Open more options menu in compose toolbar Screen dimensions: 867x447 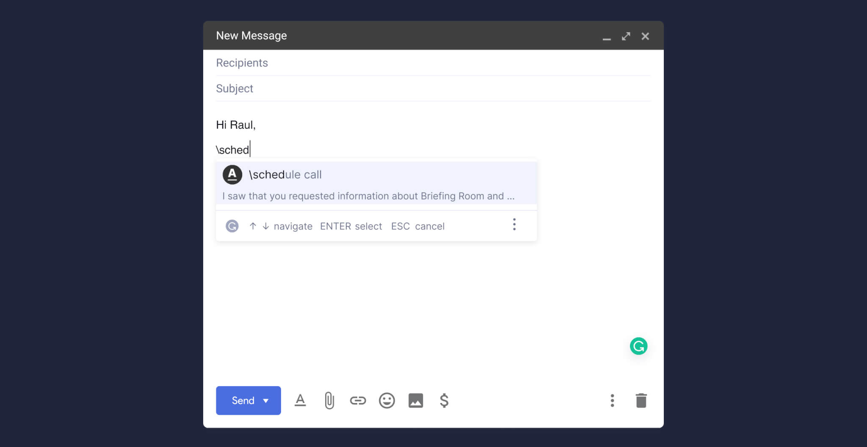point(612,400)
